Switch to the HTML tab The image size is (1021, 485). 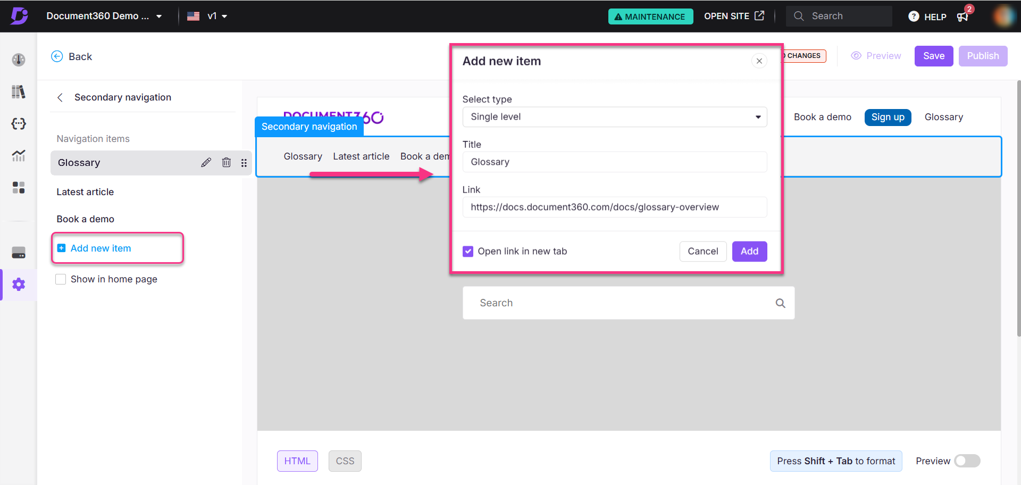pos(297,461)
